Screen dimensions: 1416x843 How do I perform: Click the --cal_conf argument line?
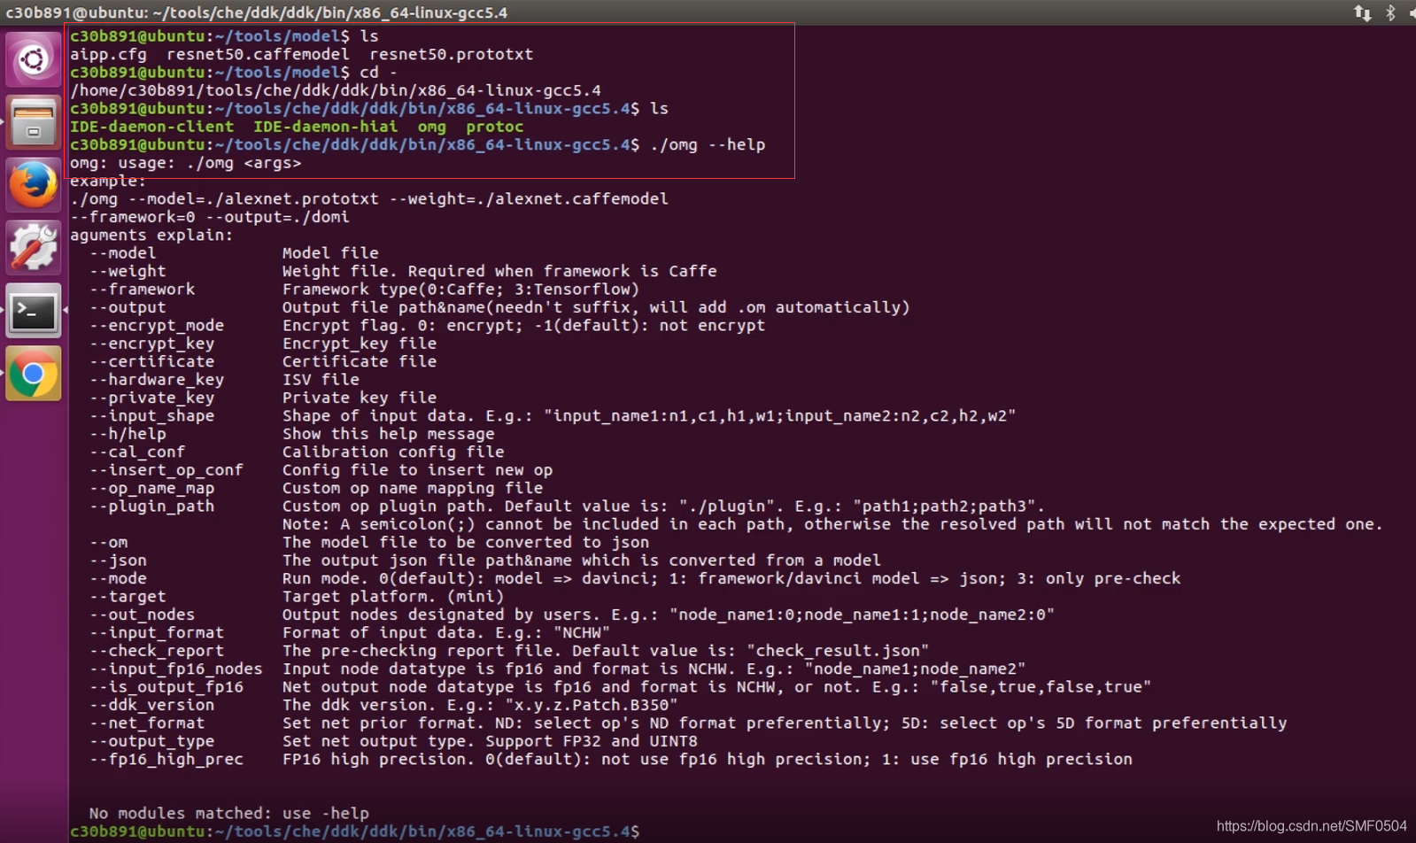[297, 452]
